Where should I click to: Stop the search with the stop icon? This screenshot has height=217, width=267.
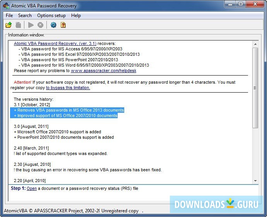[40, 25]
